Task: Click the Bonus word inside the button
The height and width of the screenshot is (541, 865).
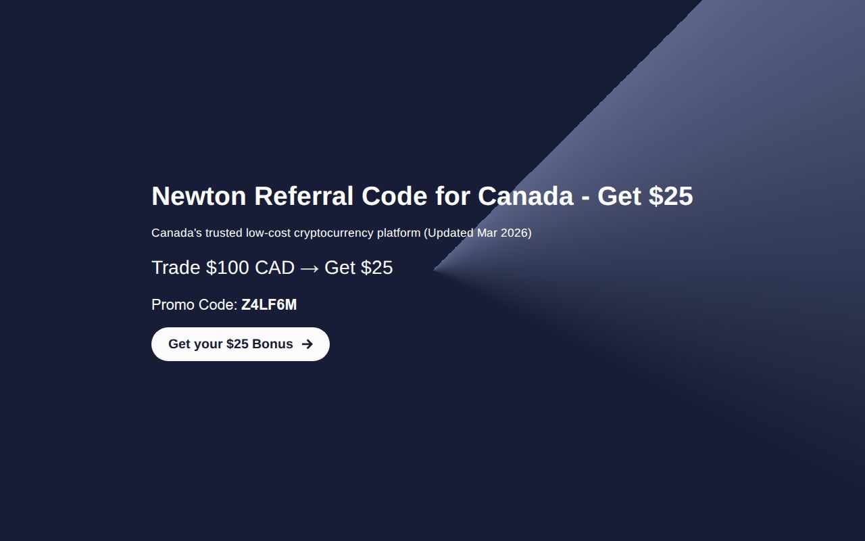Action: 273,344
